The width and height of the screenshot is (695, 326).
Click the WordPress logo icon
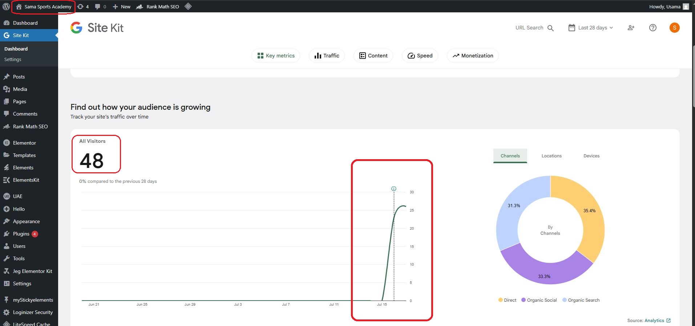[x=6, y=7]
